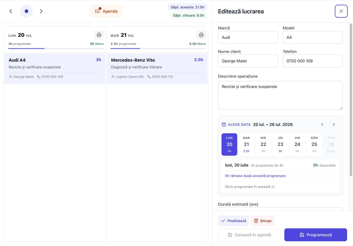Print Tuesday 21 Iul schedule
353x246 pixels.
201,35
